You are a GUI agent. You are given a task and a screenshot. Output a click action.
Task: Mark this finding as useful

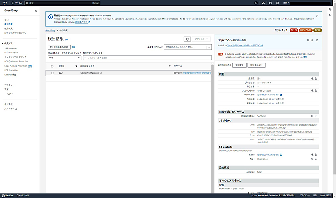pos(239,65)
